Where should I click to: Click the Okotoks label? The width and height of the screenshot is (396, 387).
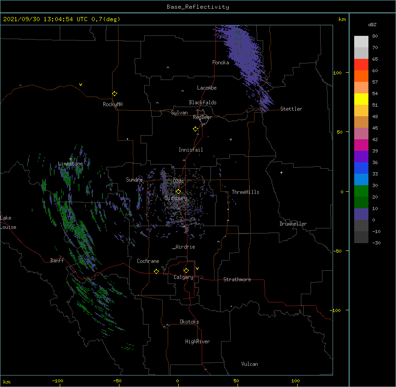click(x=189, y=322)
